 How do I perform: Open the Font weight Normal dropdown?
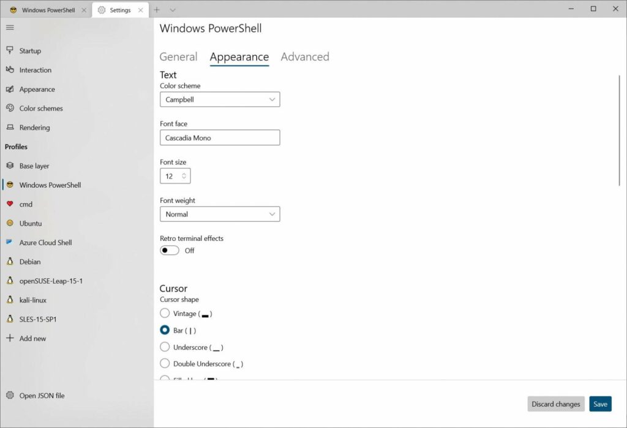pyautogui.click(x=220, y=214)
